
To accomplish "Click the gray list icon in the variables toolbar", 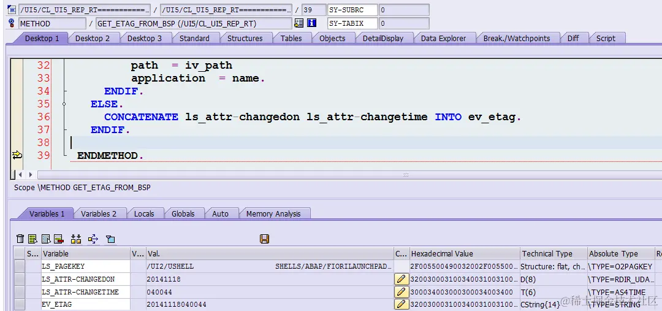I will click(46, 239).
